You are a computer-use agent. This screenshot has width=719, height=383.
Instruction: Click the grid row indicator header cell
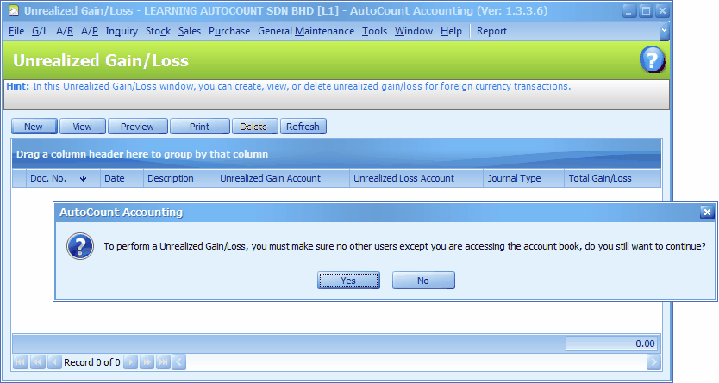pyautogui.click(x=19, y=178)
